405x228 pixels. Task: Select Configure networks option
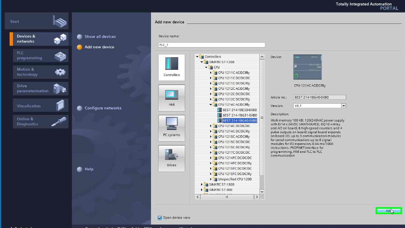click(99, 108)
